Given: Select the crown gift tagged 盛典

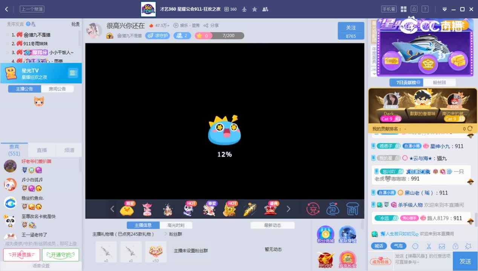Looking at the screenshot, I should [271, 209].
